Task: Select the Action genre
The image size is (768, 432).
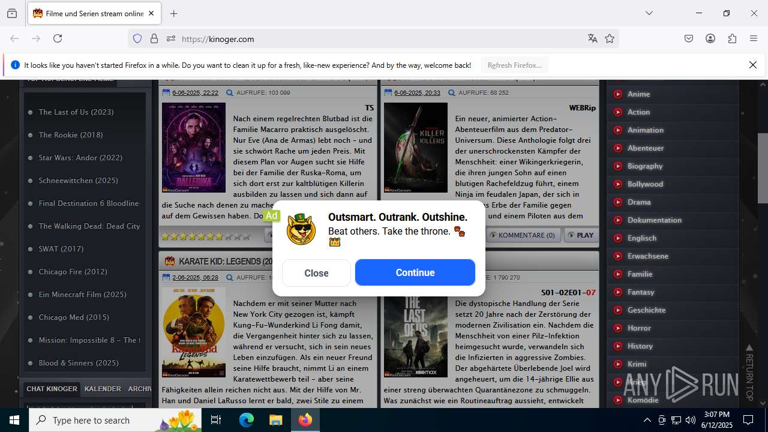Action: point(638,112)
